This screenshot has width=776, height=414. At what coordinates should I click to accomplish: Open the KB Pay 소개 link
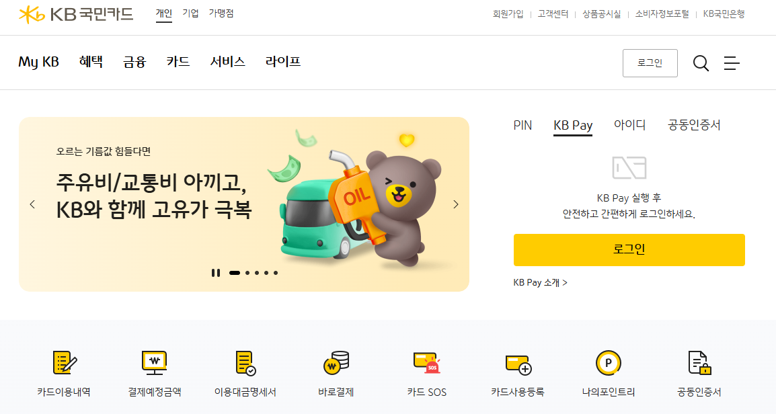pos(541,282)
